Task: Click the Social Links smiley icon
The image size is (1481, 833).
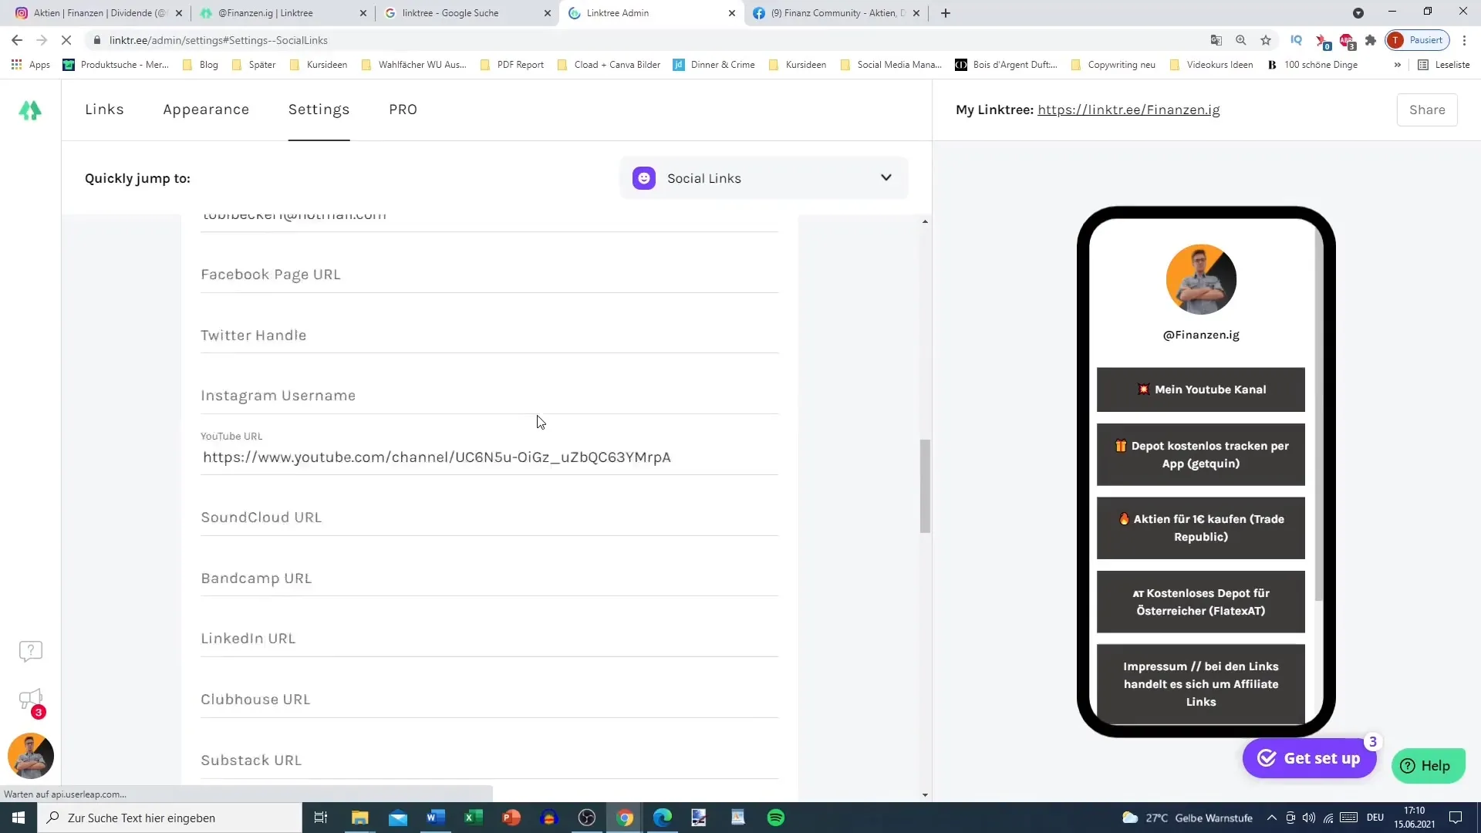Action: (644, 178)
